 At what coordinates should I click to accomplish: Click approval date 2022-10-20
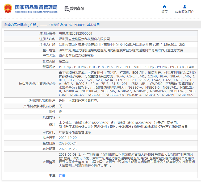68,138
